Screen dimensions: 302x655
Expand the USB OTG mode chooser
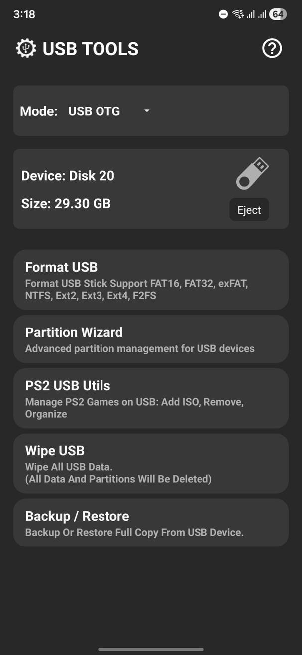click(94, 111)
